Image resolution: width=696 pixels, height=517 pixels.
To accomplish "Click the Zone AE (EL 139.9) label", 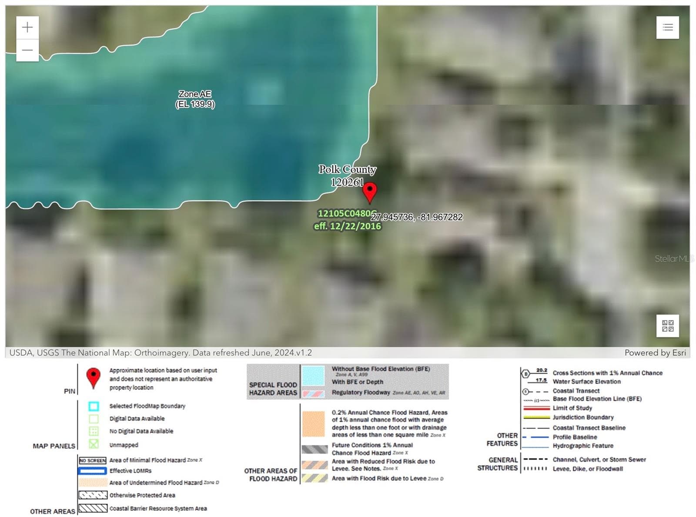I will click(195, 99).
